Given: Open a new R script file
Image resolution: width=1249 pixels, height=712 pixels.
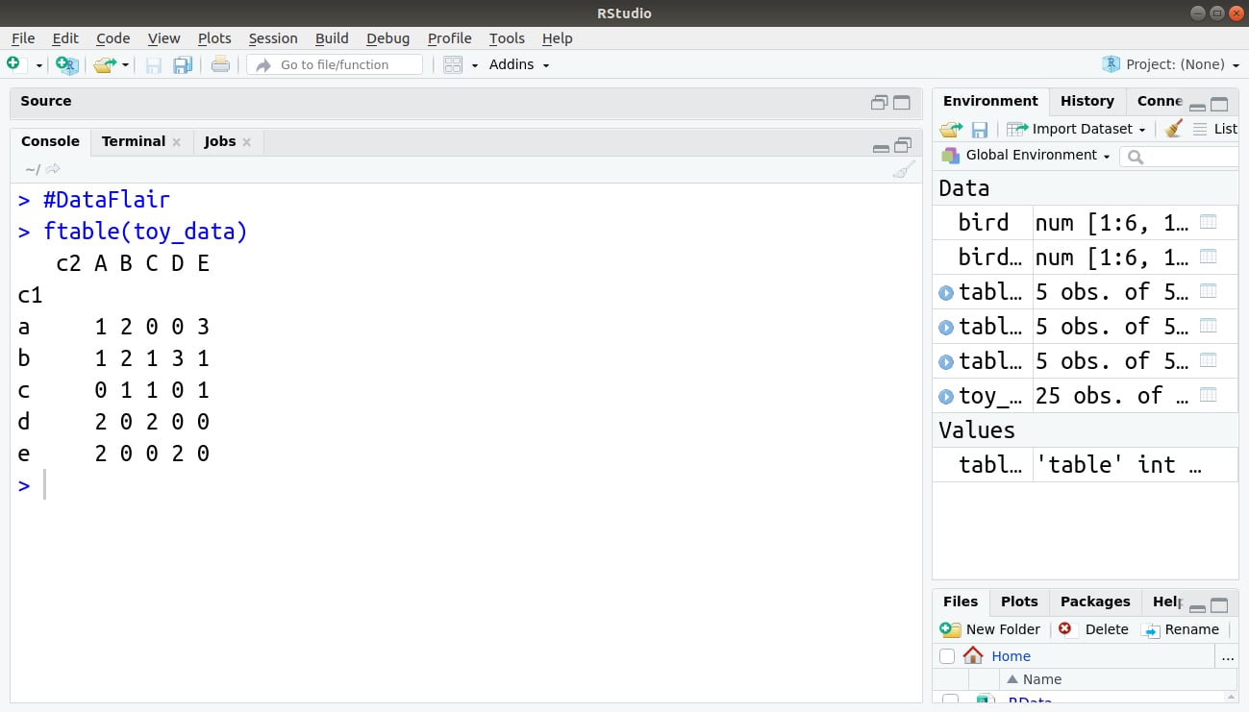Looking at the screenshot, I should tap(14, 64).
